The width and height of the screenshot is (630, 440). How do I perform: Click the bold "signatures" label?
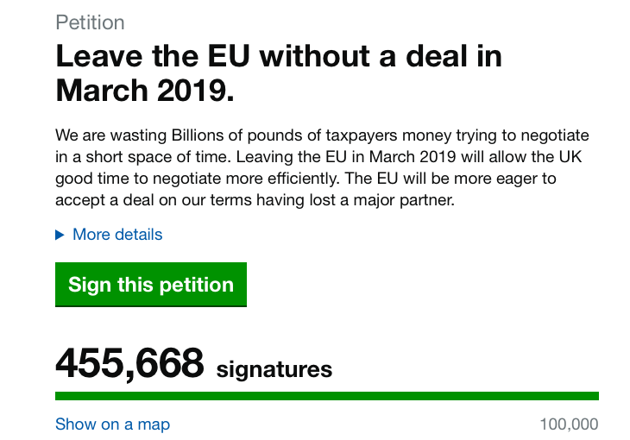point(274,369)
